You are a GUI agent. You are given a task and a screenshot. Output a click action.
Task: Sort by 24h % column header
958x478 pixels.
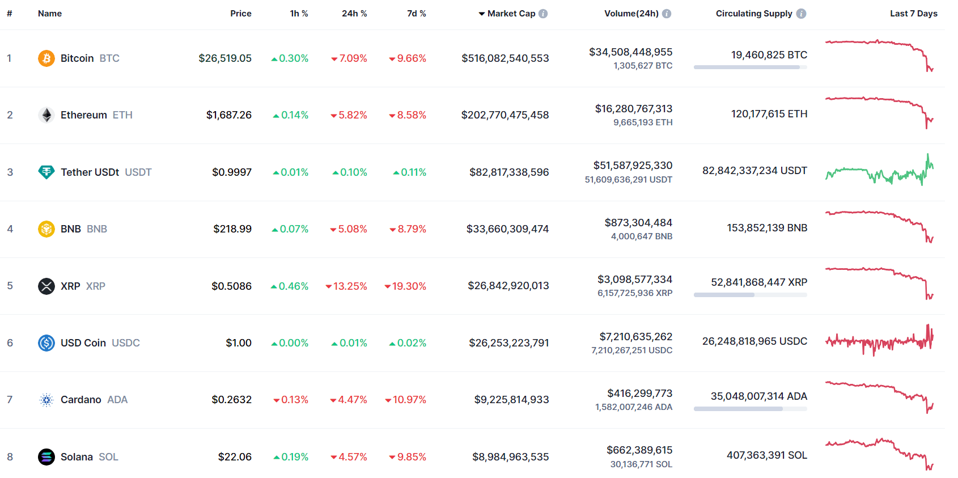pos(354,14)
